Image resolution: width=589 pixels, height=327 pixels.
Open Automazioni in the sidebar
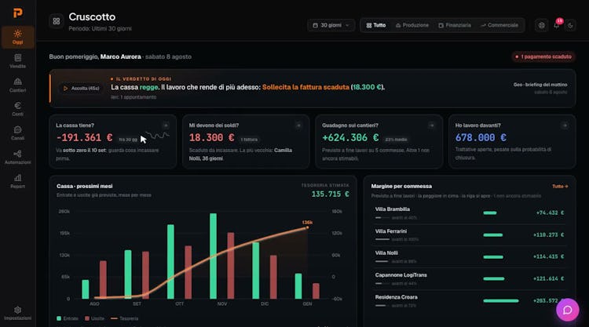point(17,157)
